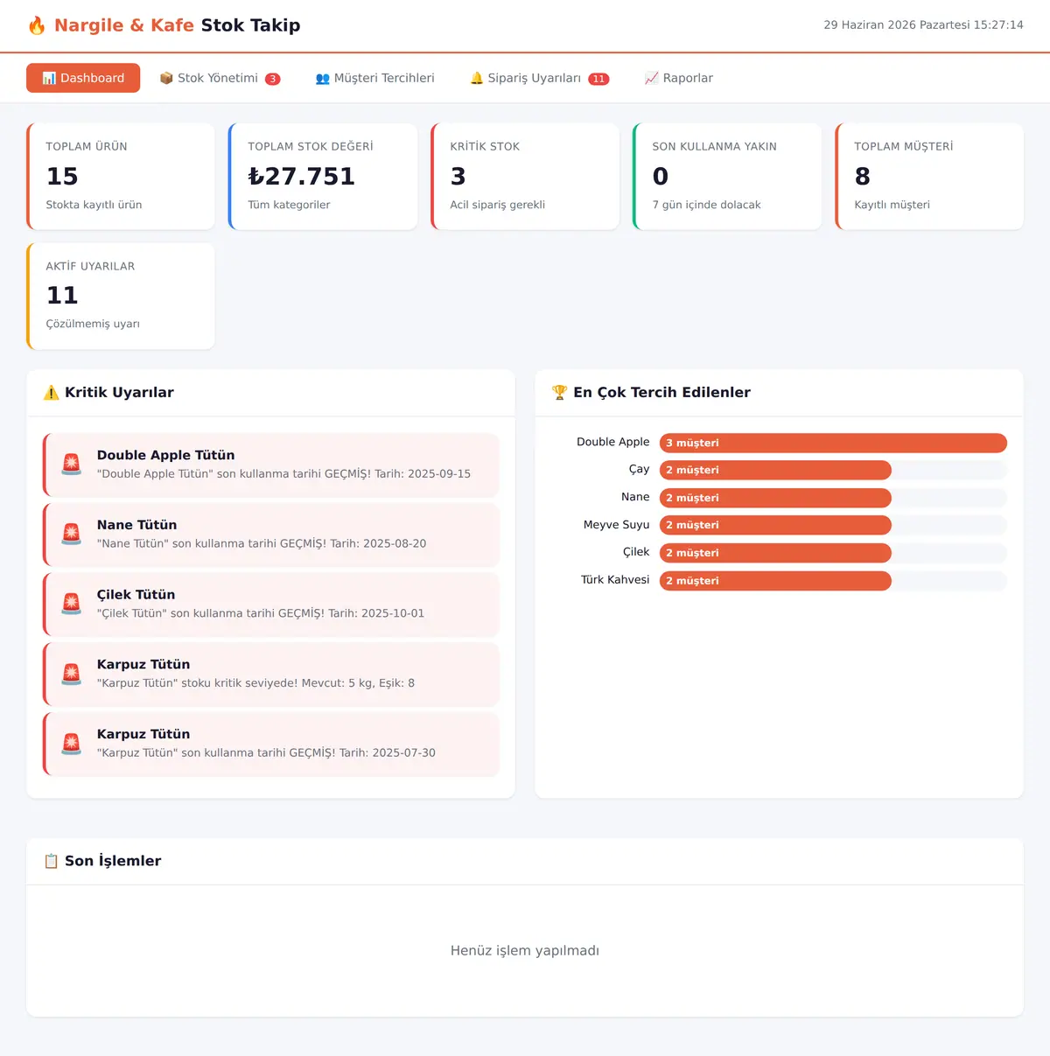The image size is (1050, 1056).
Task: Click the Çilek 2 müşteri preference bar
Action: (x=775, y=553)
